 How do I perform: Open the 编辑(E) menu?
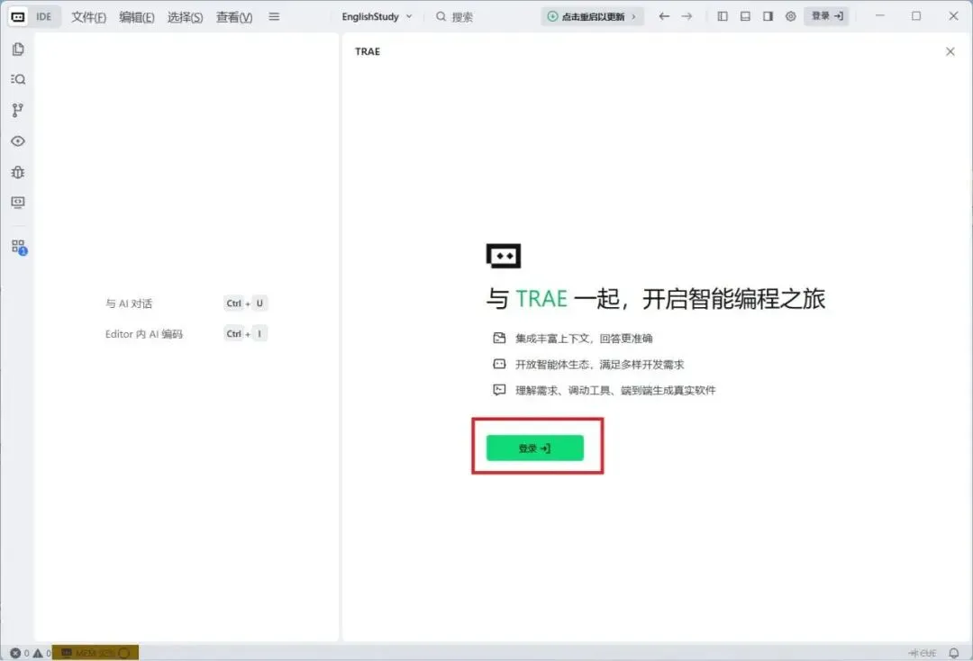coord(137,17)
